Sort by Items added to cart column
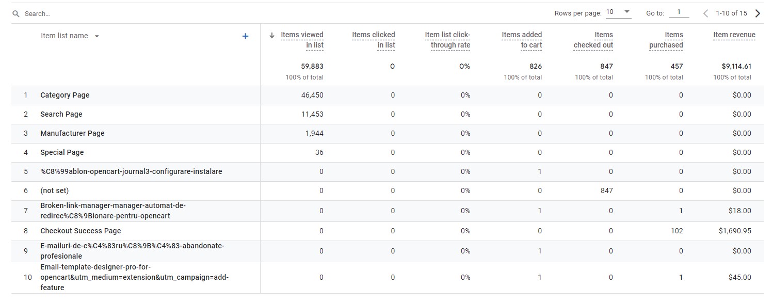This screenshot has width=773, height=303. click(x=522, y=40)
